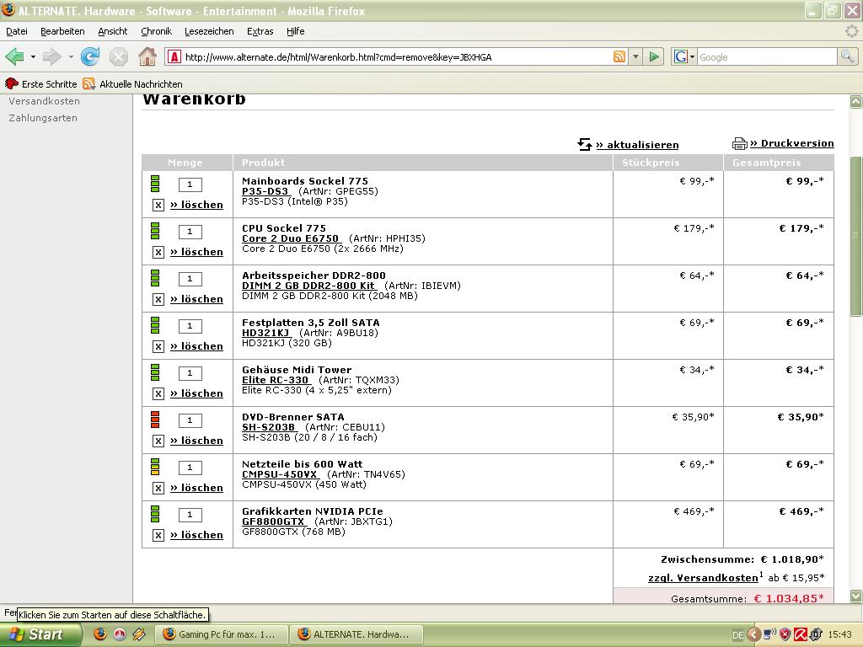Open the zzgl. Versandkosten link
Viewport: 863px width, 647px height.
[703, 578]
